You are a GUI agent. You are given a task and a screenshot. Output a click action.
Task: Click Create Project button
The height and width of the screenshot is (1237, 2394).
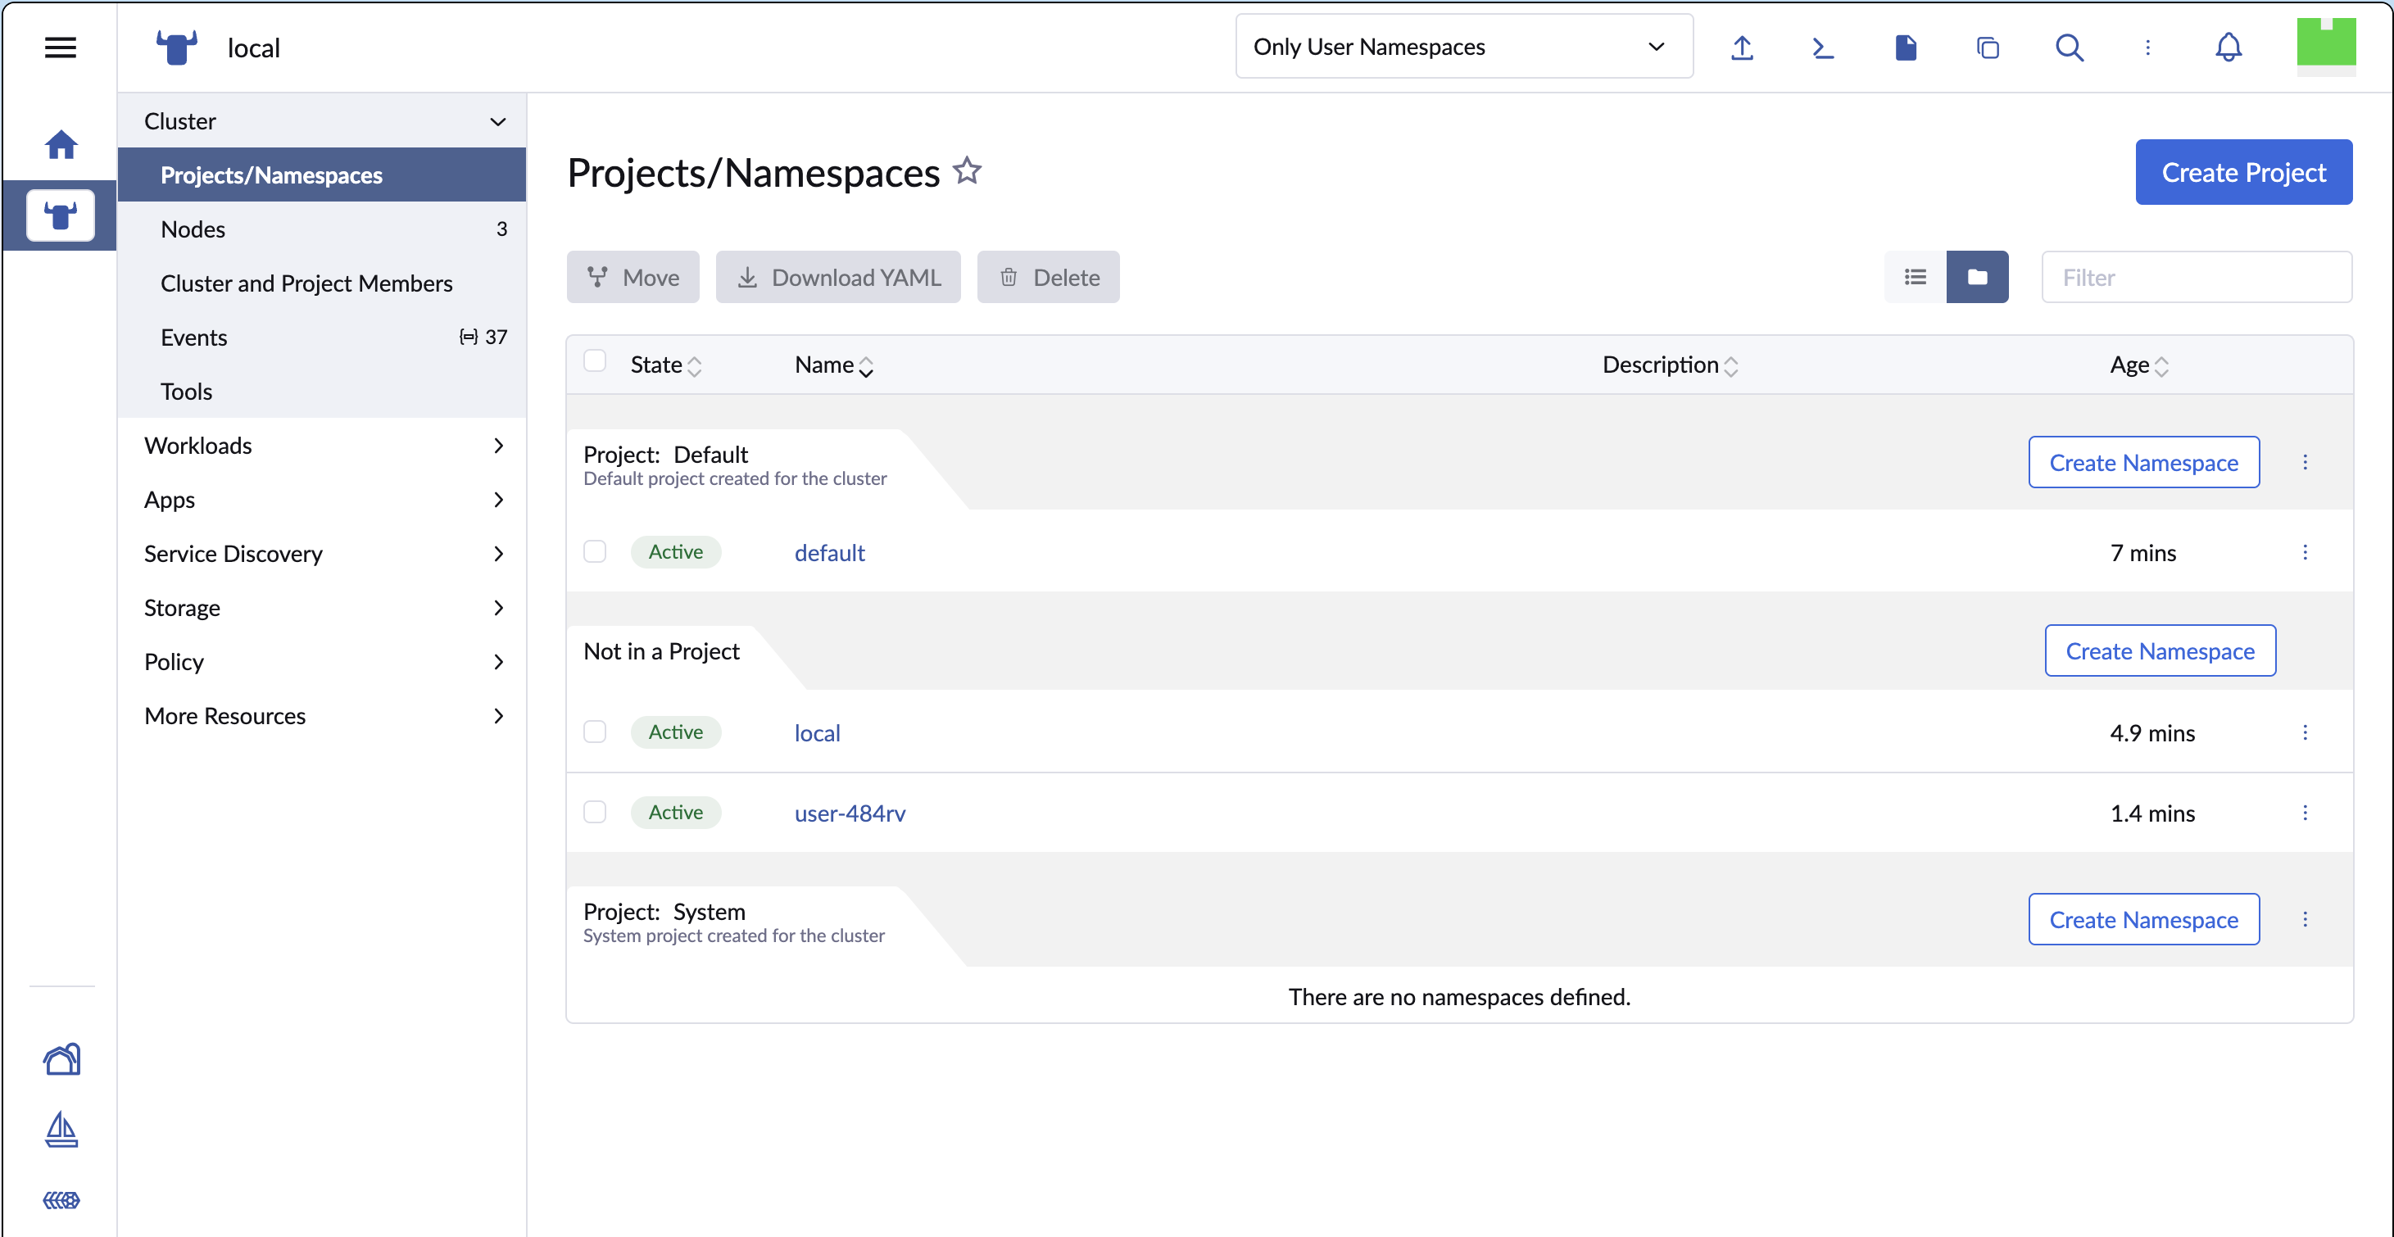[2243, 172]
